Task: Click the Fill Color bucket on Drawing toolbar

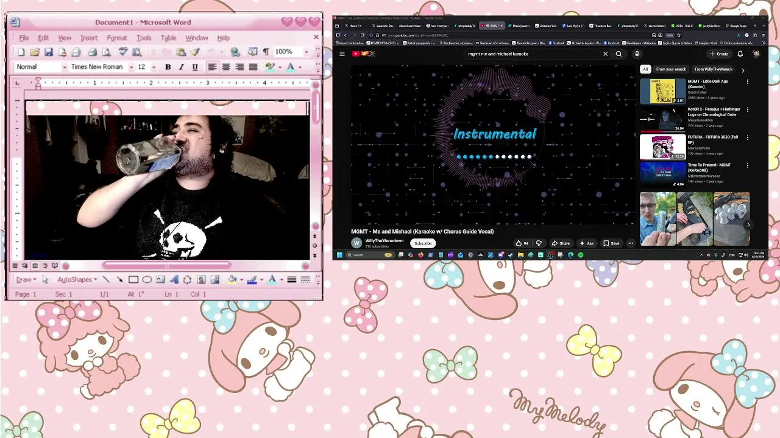Action: tap(232, 280)
